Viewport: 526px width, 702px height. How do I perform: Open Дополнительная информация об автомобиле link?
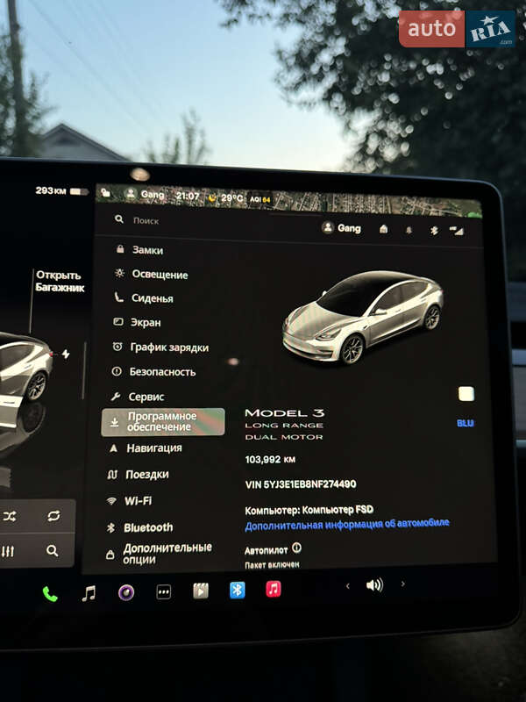(x=346, y=524)
